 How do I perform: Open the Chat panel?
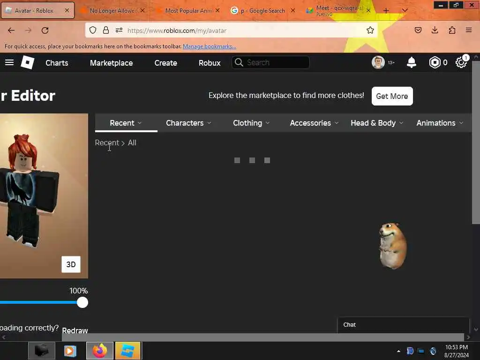[x=404, y=325]
